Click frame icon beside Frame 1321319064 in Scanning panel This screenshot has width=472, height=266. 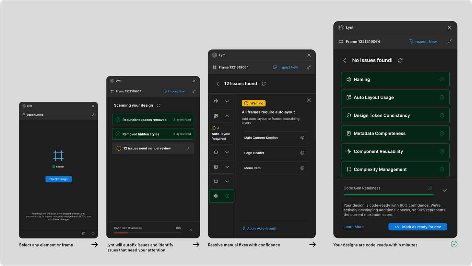tap(112, 91)
